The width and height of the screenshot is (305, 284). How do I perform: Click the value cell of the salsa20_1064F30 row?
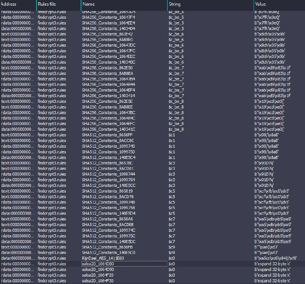click(x=272, y=281)
